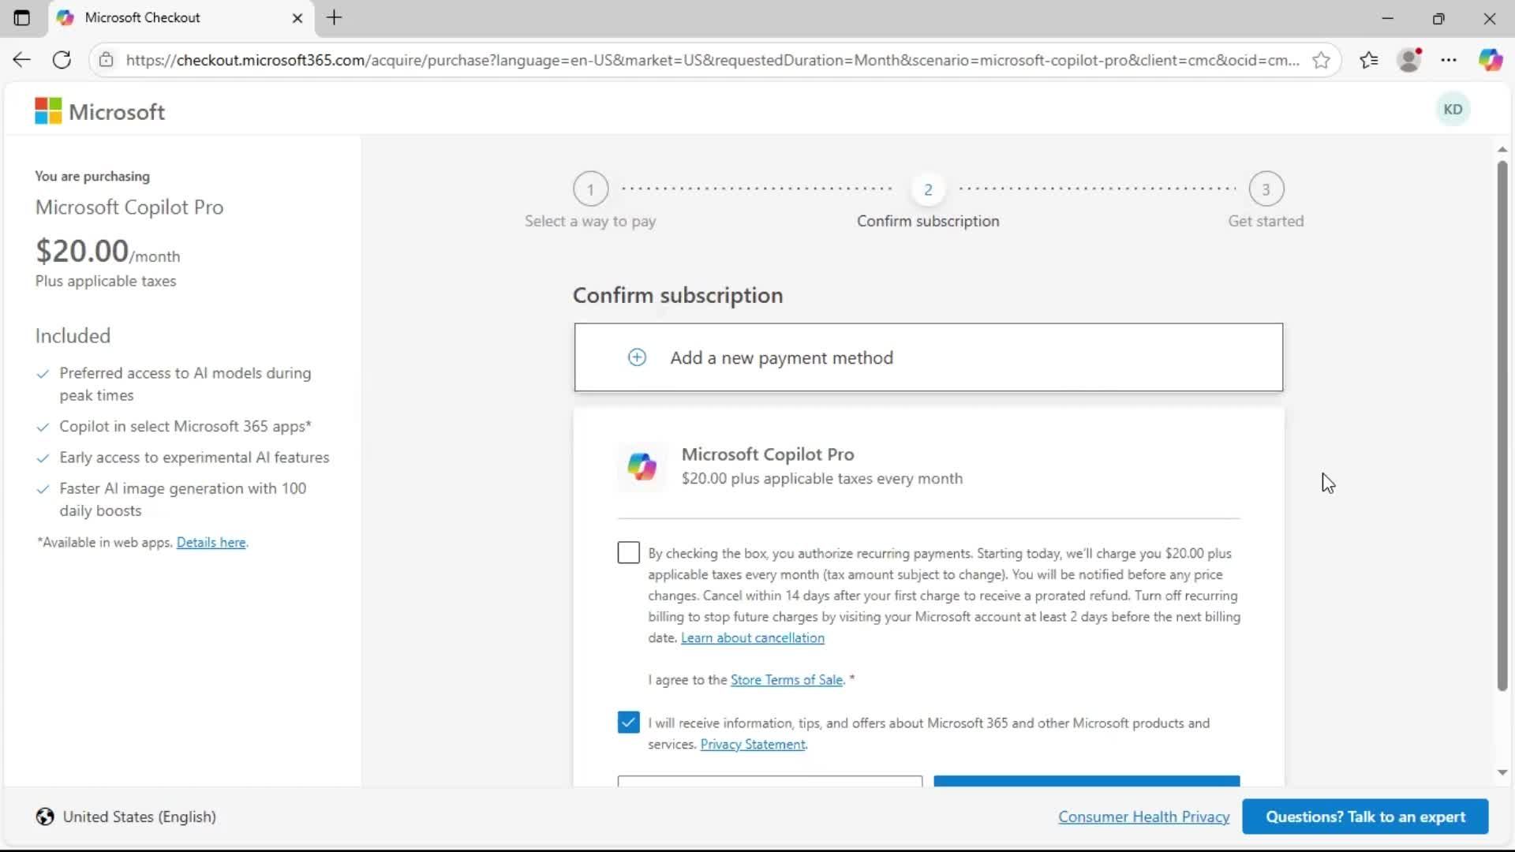Viewport: 1515px width, 852px height.
Task: Click the Microsoft Copilot Pro product icon
Action: click(642, 466)
